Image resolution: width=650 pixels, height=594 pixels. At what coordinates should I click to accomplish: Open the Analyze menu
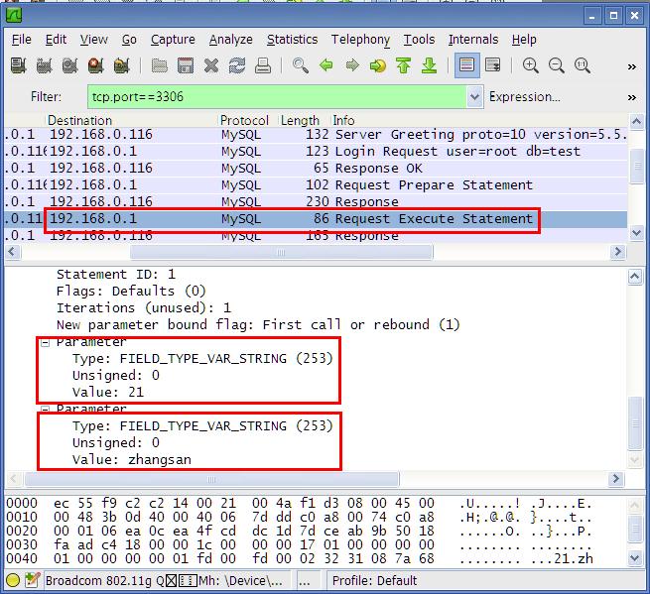(231, 40)
